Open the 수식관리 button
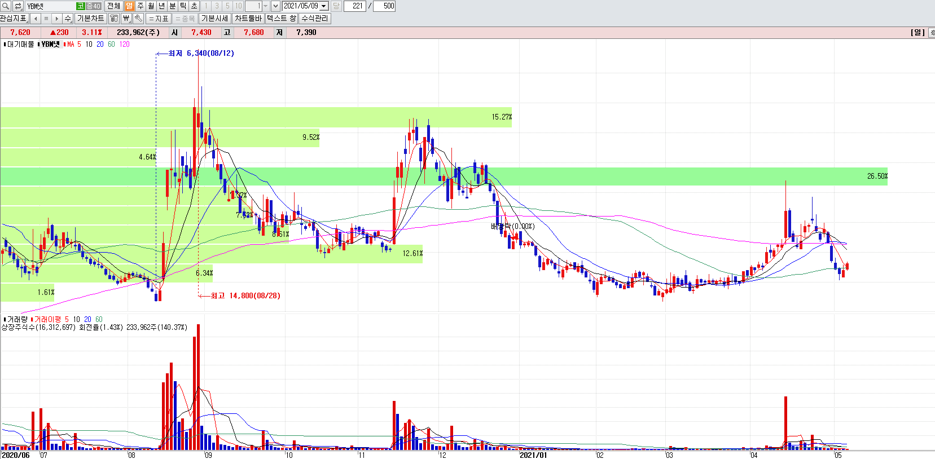 314,19
